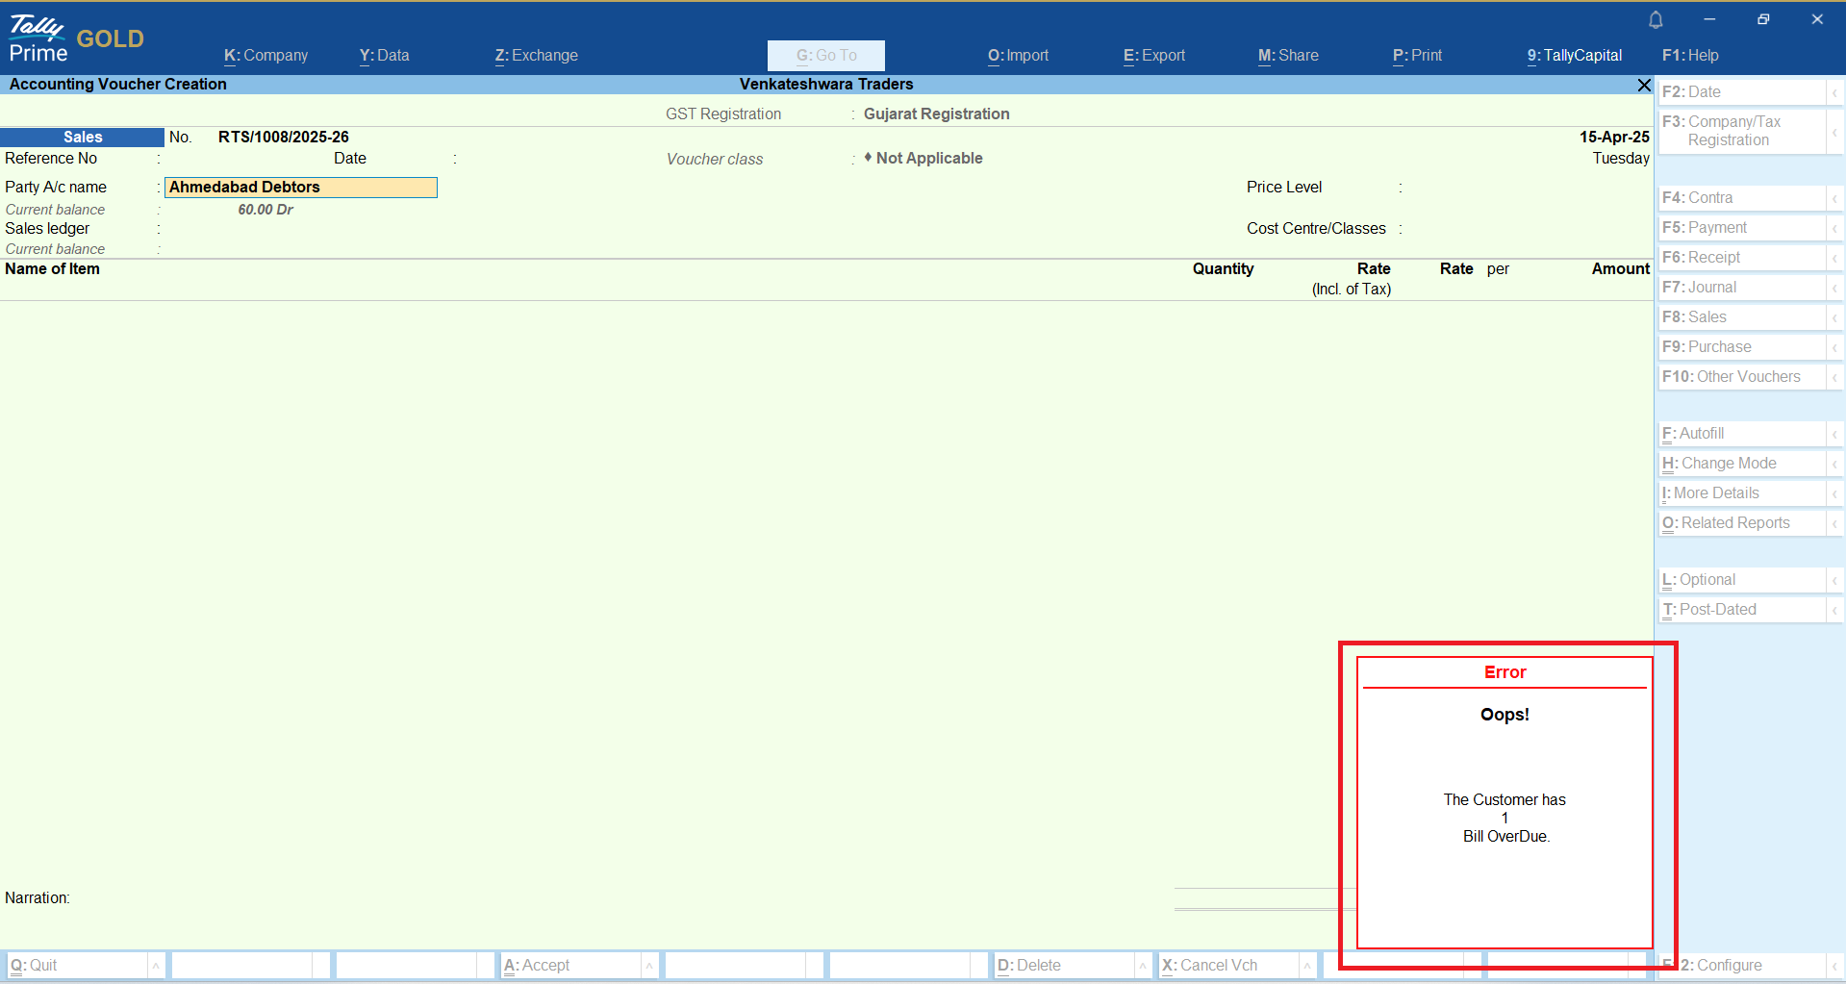
Task: Open the G: Go To search box
Action: pyautogui.click(x=825, y=56)
